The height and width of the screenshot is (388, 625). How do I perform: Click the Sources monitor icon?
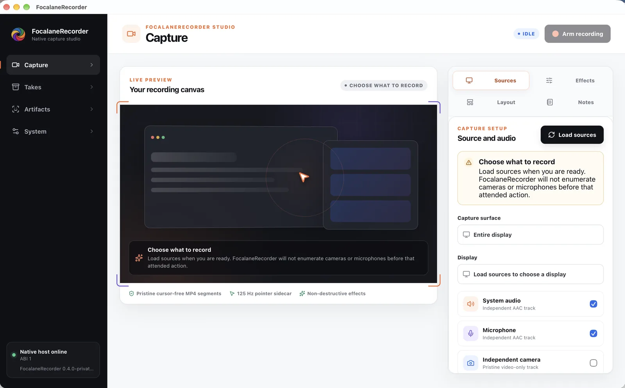[469, 80]
